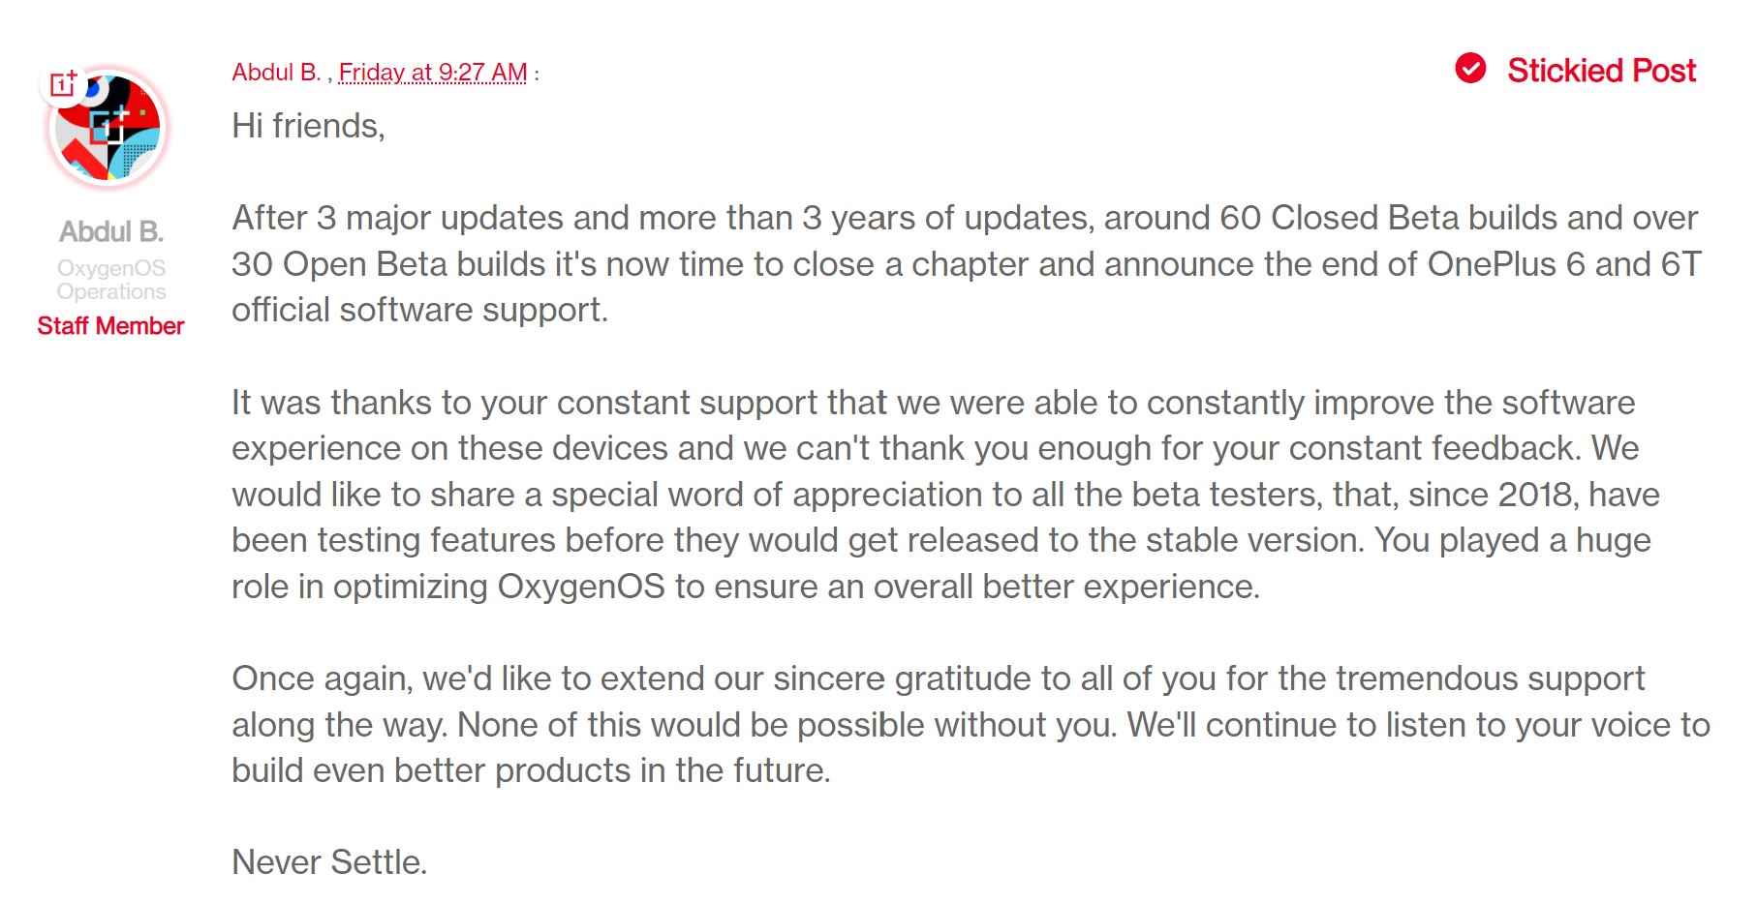Click the "OxygenOS Operations" user title
This screenshot has width=1757, height=904.
tap(111, 280)
